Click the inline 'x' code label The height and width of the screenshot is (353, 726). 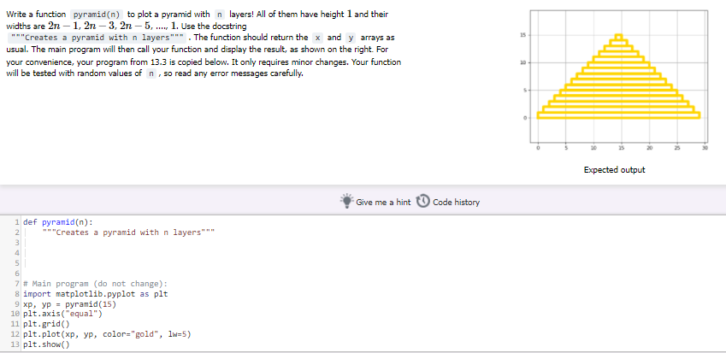point(317,38)
